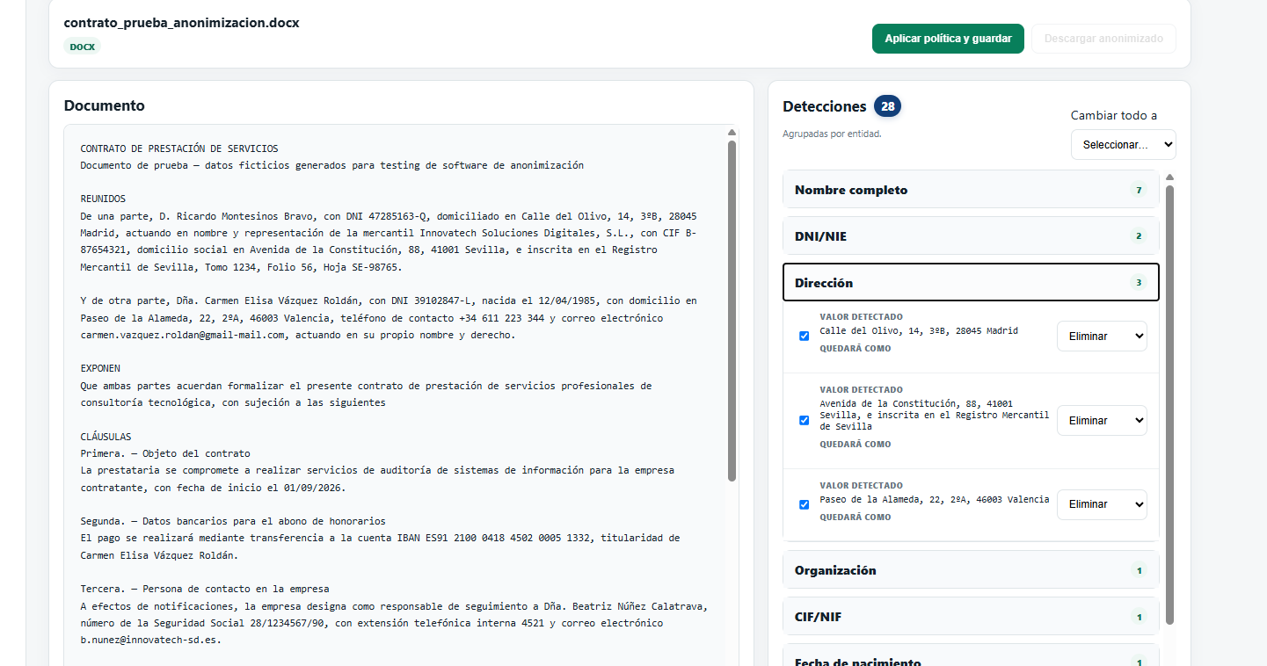Click the document scrollbar up arrow
Viewport: 1267px width, 666px height.
coord(732,133)
